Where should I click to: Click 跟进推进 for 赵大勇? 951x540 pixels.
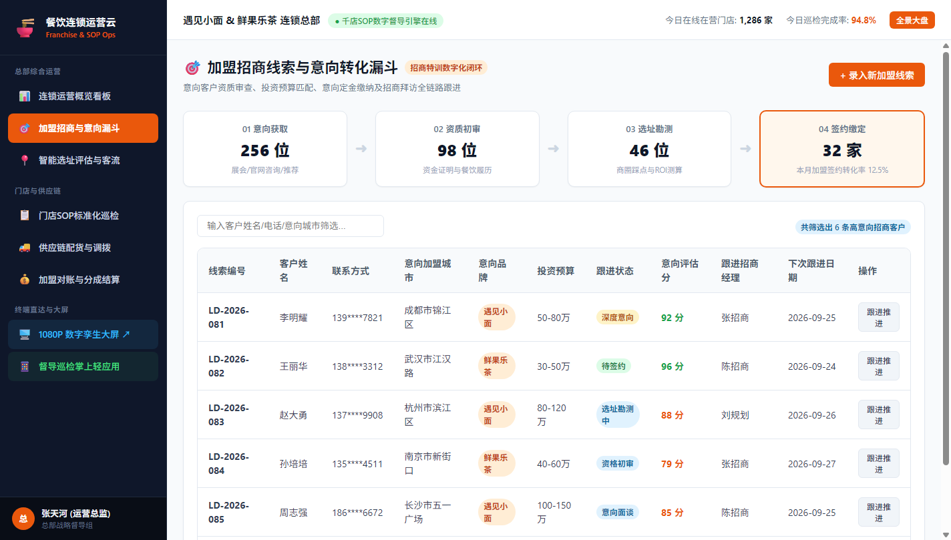coord(878,415)
